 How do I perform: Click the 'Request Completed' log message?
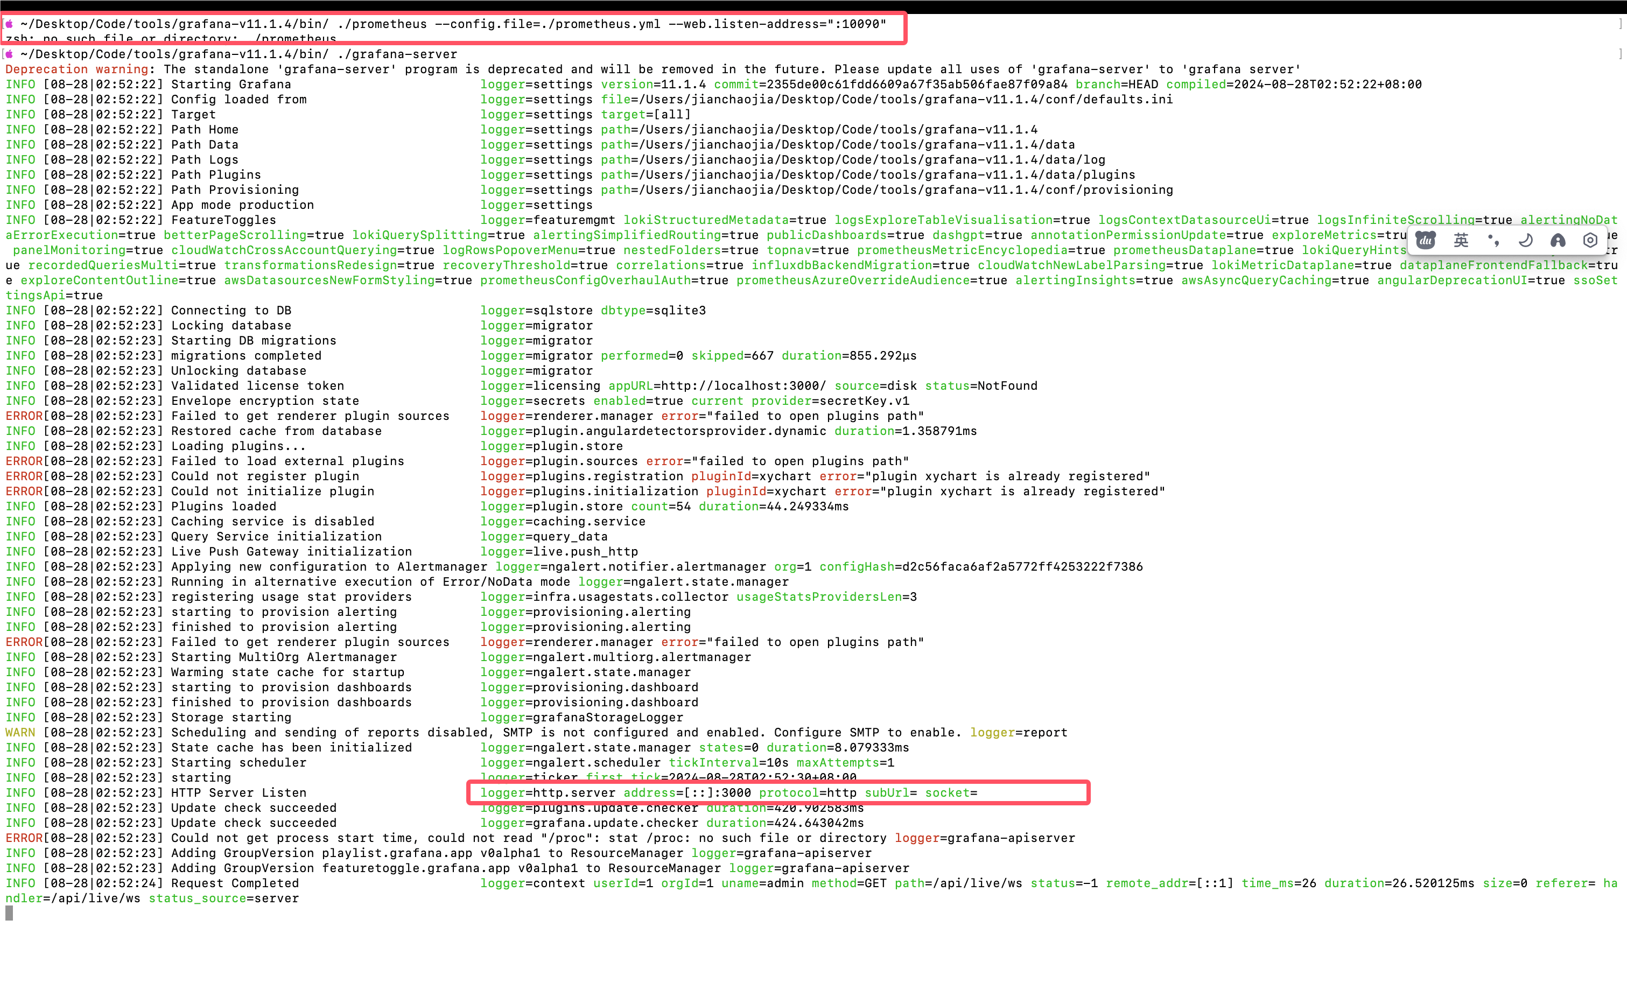[235, 884]
